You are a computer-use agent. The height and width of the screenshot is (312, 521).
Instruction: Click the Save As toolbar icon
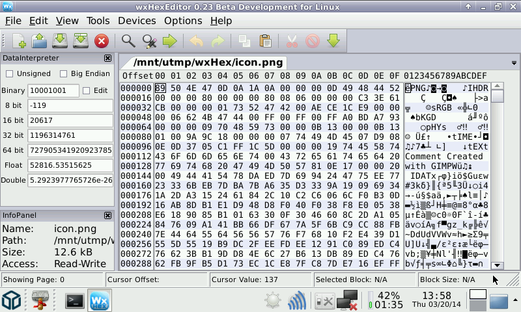click(80, 41)
